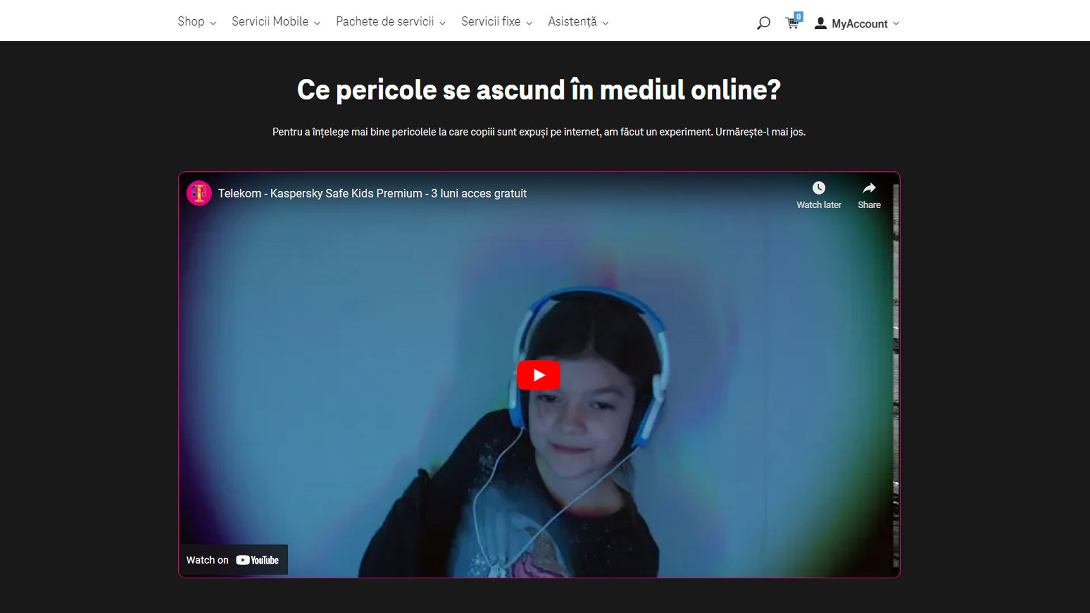Click the Share label in video
This screenshot has width=1090, height=613.
click(x=869, y=205)
